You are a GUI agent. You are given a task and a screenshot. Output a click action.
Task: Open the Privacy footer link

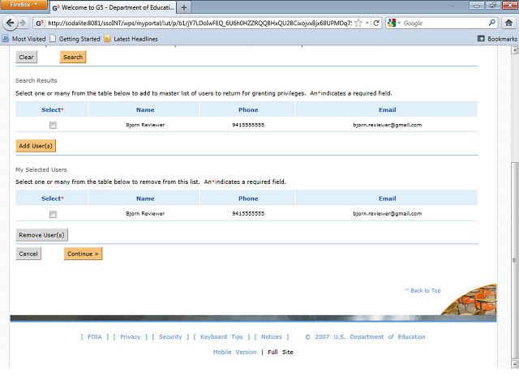(x=130, y=337)
